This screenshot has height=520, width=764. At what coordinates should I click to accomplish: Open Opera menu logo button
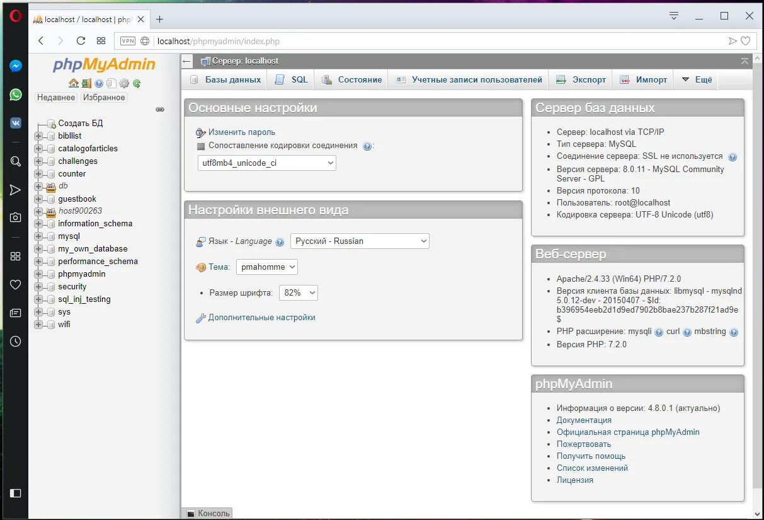16,17
